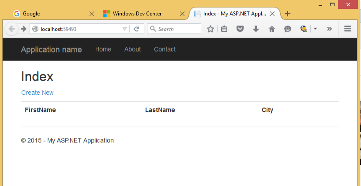This screenshot has width=361, height=186.
Task: Reload the page with the refresh icon
Action: (137, 29)
